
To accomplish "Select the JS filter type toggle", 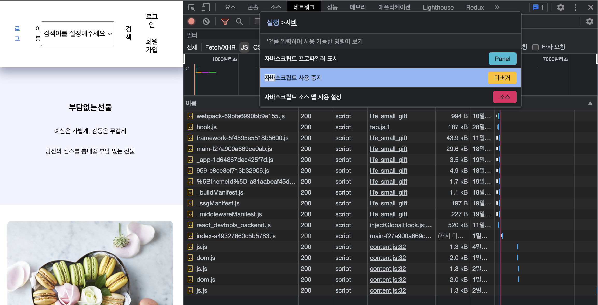I will coord(244,47).
